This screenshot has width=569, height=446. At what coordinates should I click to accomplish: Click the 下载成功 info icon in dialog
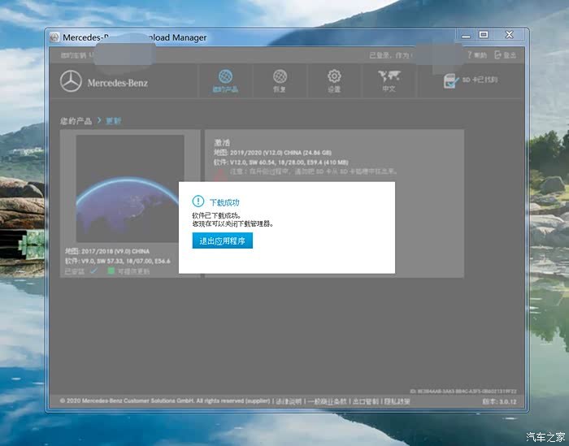coord(196,201)
